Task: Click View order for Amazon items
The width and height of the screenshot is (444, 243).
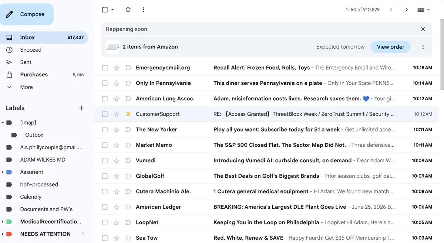Action: click(x=390, y=47)
